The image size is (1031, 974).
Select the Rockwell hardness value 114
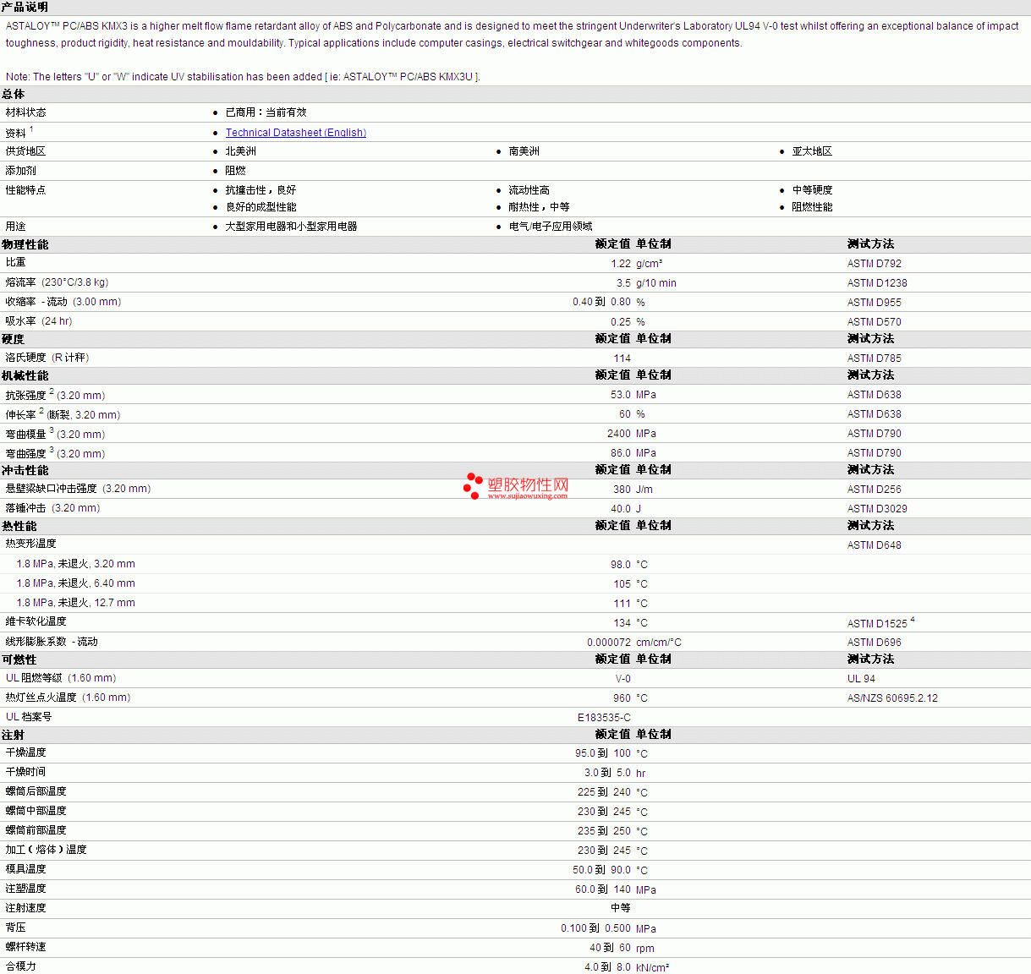[x=622, y=358]
